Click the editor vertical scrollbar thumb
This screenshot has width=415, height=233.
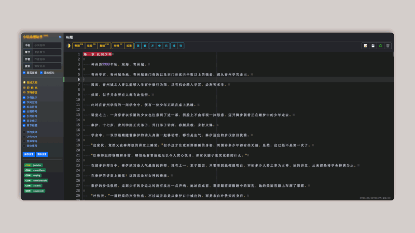[x=393, y=54]
